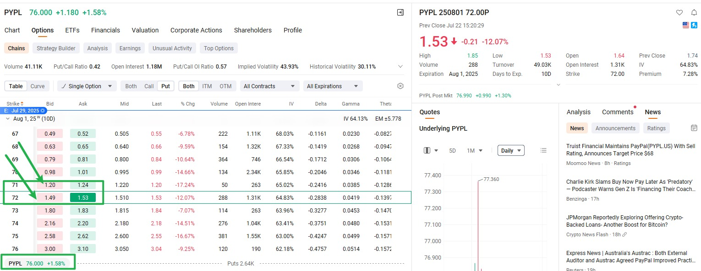
Task: Filter to OTM options
Action: point(225,86)
